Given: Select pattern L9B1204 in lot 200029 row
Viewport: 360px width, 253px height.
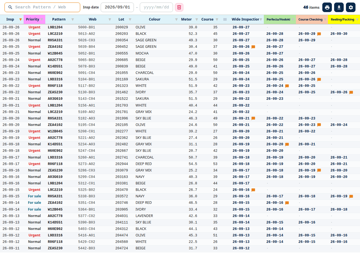Looking at the screenshot, I should tap(55, 28).
